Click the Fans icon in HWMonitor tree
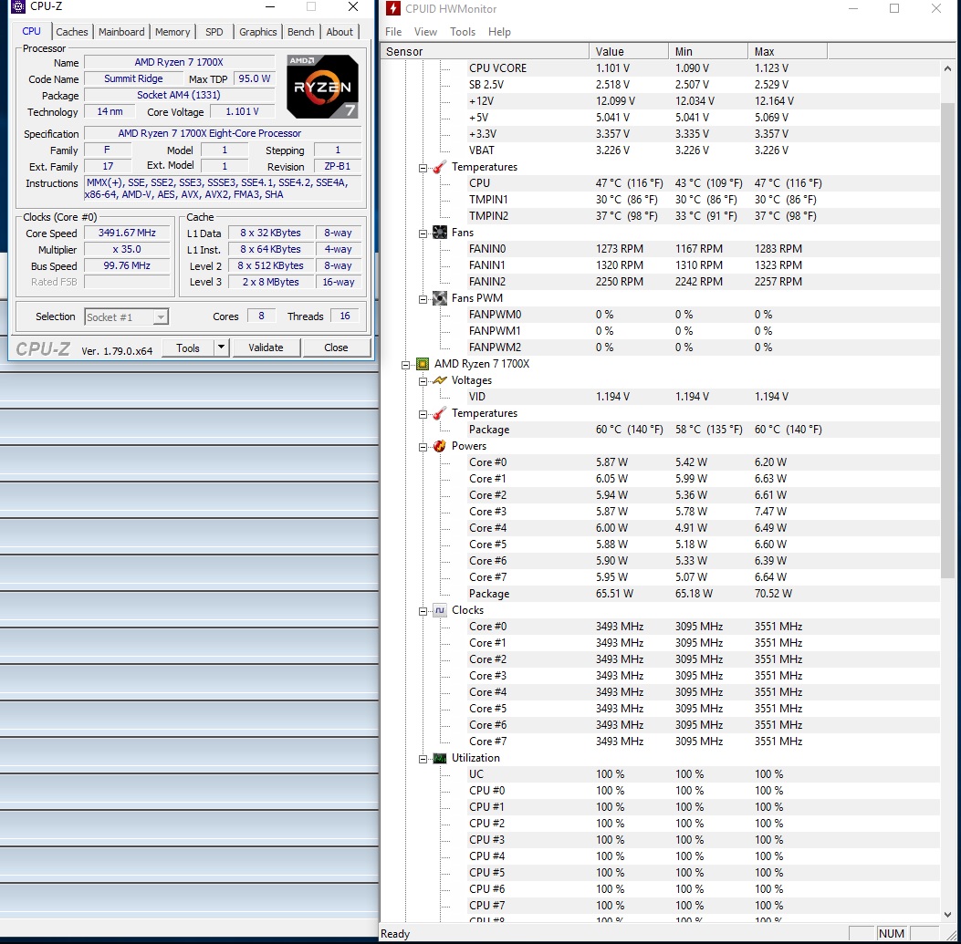Screen dimensions: 961x944 [440, 233]
